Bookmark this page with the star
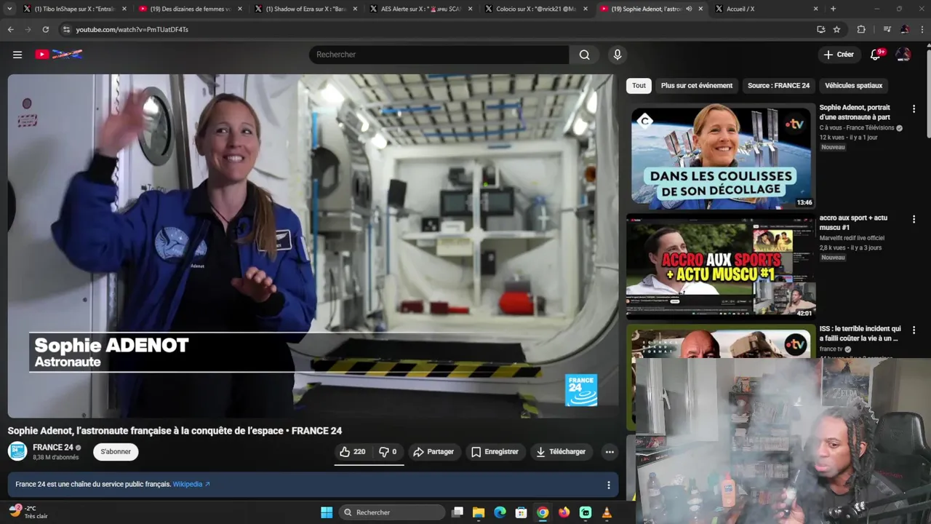The image size is (931, 524). tap(836, 30)
